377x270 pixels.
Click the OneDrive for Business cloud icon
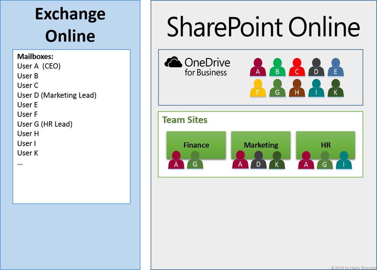[173, 62]
